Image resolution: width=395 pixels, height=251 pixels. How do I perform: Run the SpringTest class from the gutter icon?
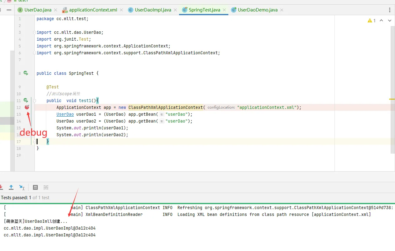click(x=26, y=73)
